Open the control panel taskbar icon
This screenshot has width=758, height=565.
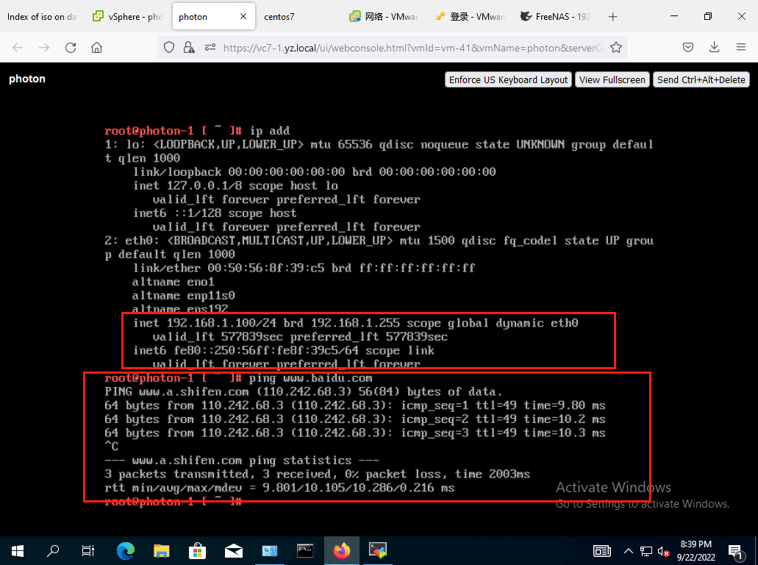pyautogui.click(x=269, y=550)
